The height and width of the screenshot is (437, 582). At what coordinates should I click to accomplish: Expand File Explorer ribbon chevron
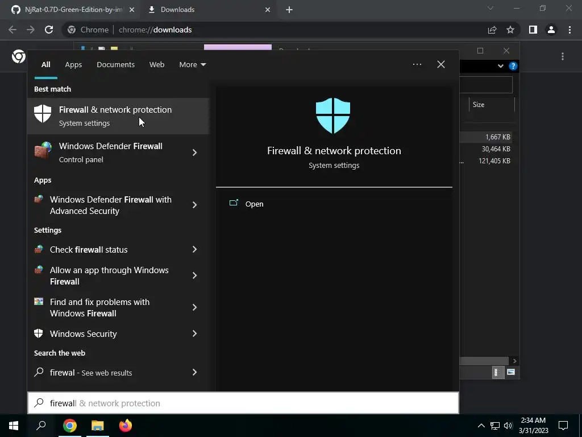click(x=500, y=66)
